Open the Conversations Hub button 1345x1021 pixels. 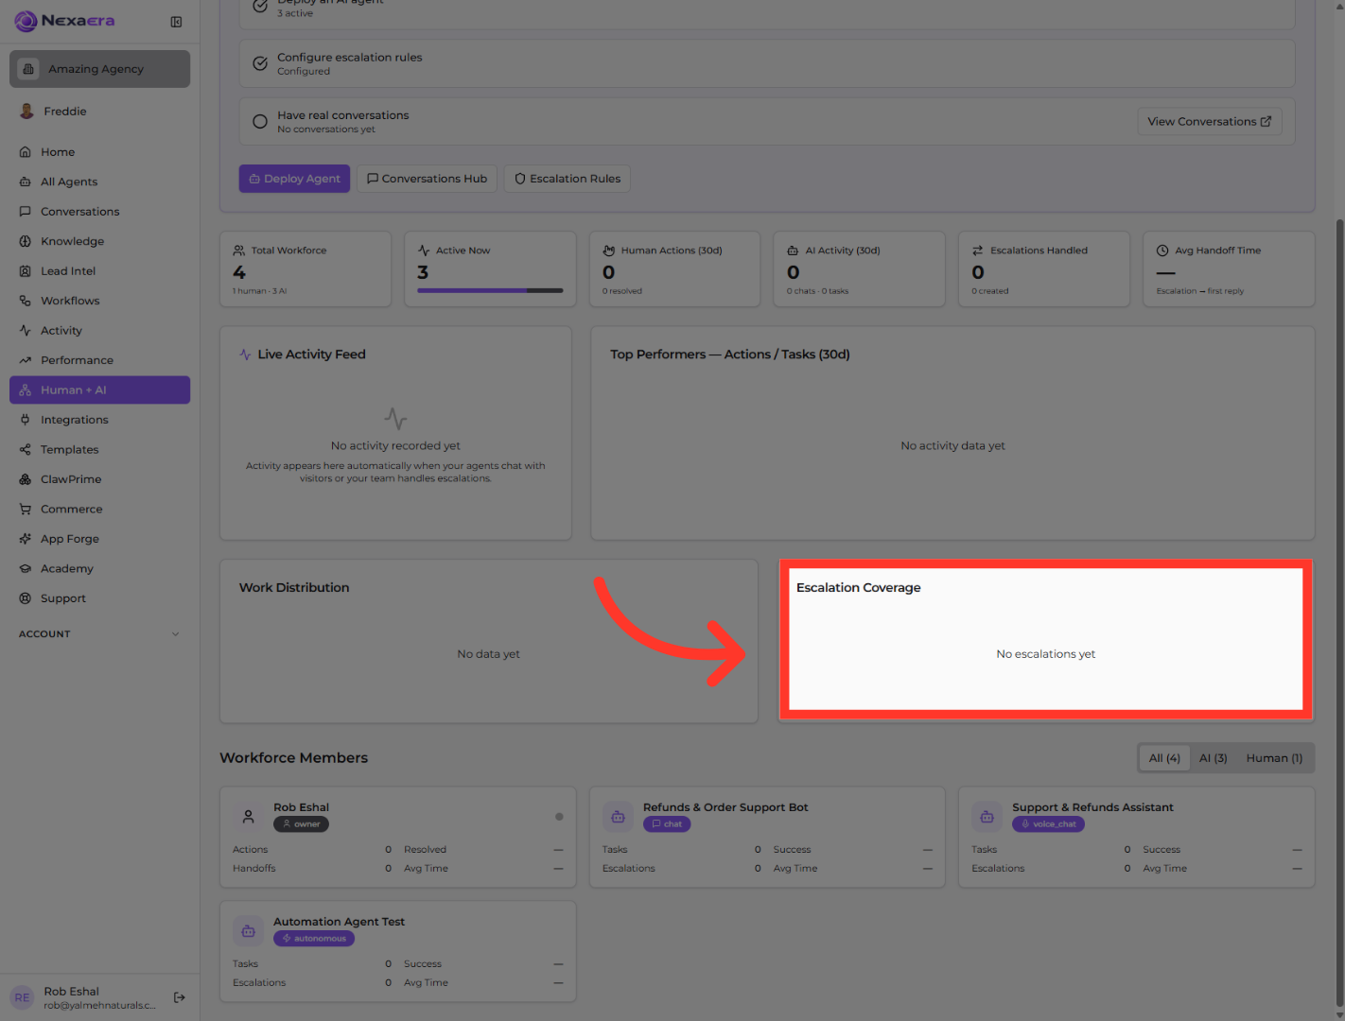[x=427, y=179]
